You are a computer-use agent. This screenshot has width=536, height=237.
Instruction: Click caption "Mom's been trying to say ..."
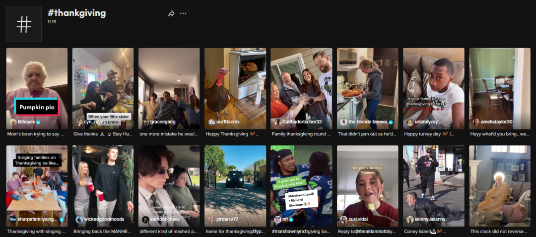point(36,134)
